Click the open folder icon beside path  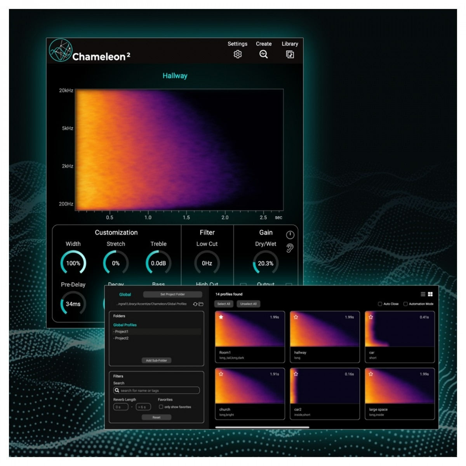(x=201, y=304)
